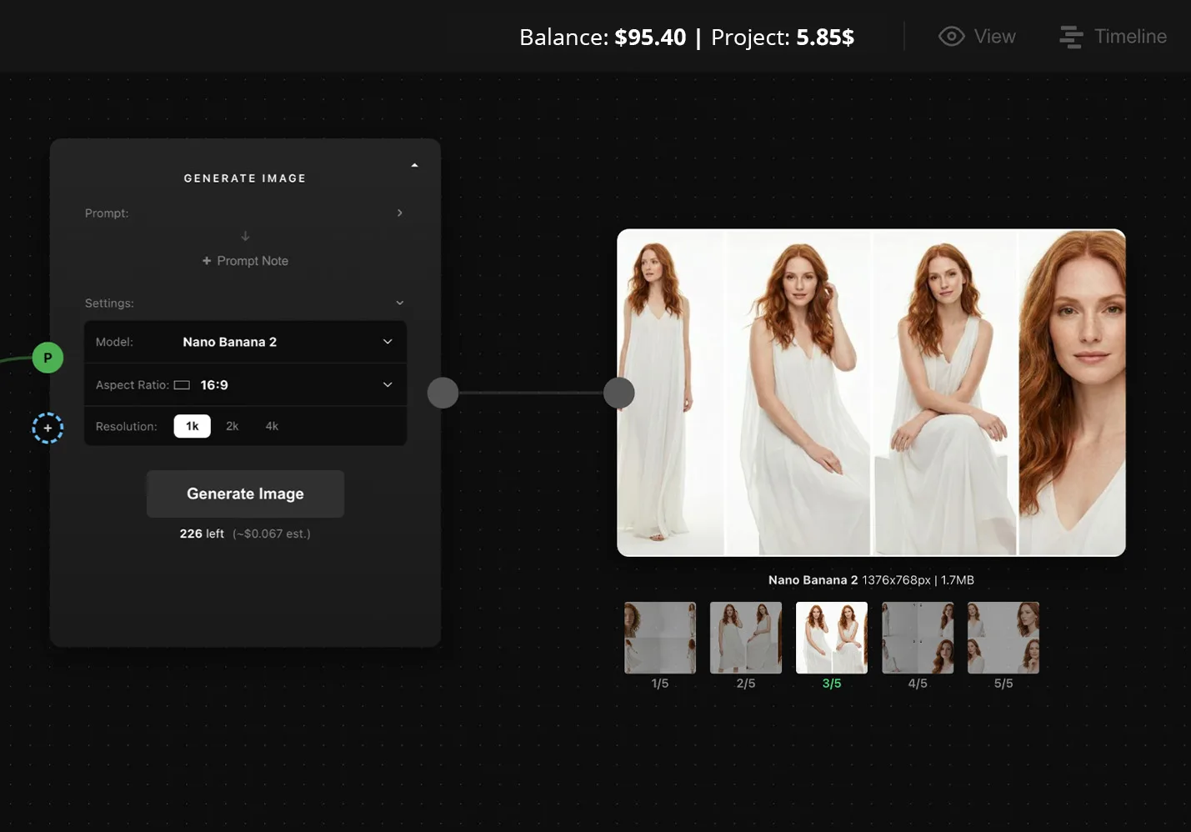Click the View eye icon
The width and height of the screenshot is (1191, 832).
(951, 37)
